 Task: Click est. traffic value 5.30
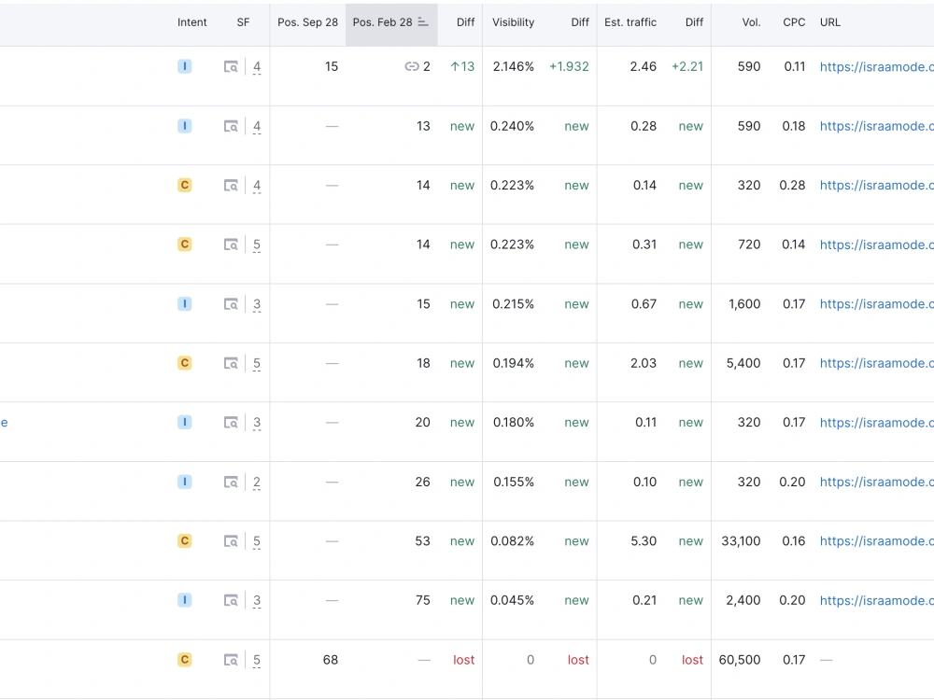pyautogui.click(x=644, y=541)
